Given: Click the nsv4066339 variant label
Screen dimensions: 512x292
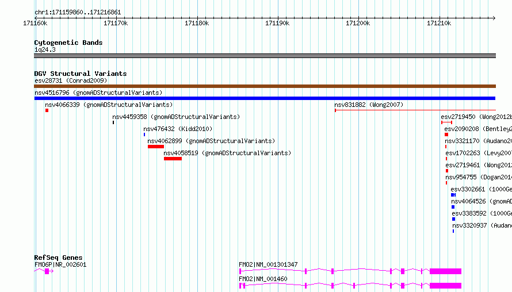Looking at the screenshot, I should pyautogui.click(x=109, y=105).
